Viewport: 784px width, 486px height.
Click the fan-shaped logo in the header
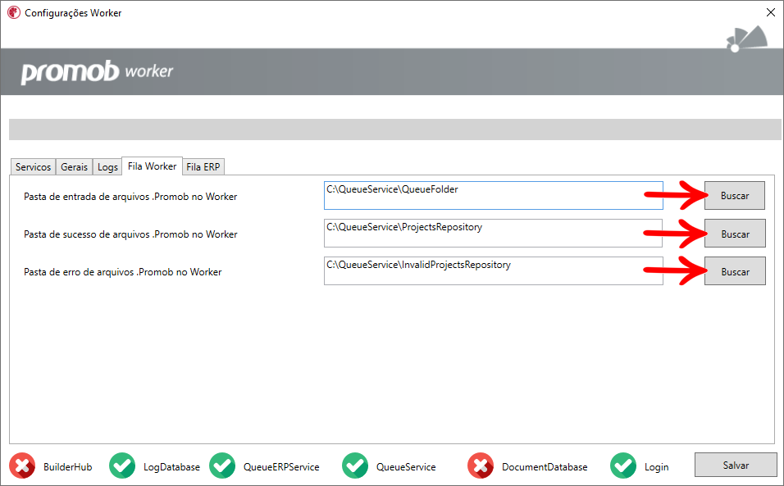tap(747, 39)
